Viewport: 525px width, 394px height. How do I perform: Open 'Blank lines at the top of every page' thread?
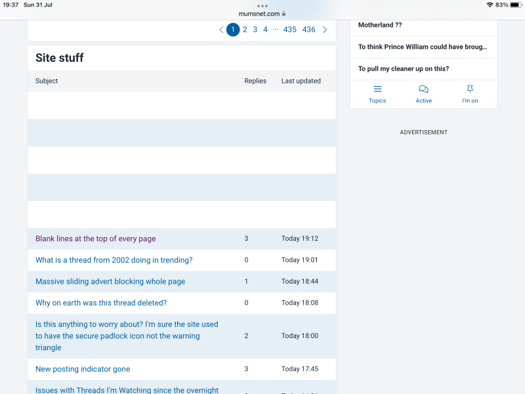pyautogui.click(x=96, y=239)
